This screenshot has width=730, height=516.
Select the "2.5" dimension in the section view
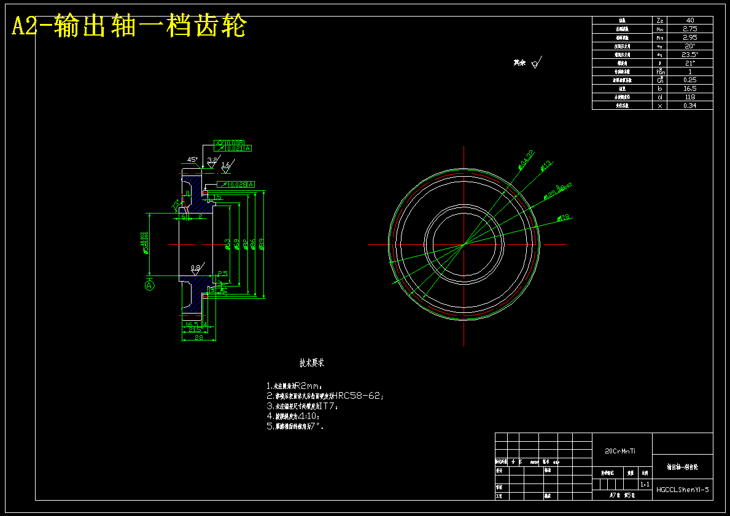click(x=222, y=274)
